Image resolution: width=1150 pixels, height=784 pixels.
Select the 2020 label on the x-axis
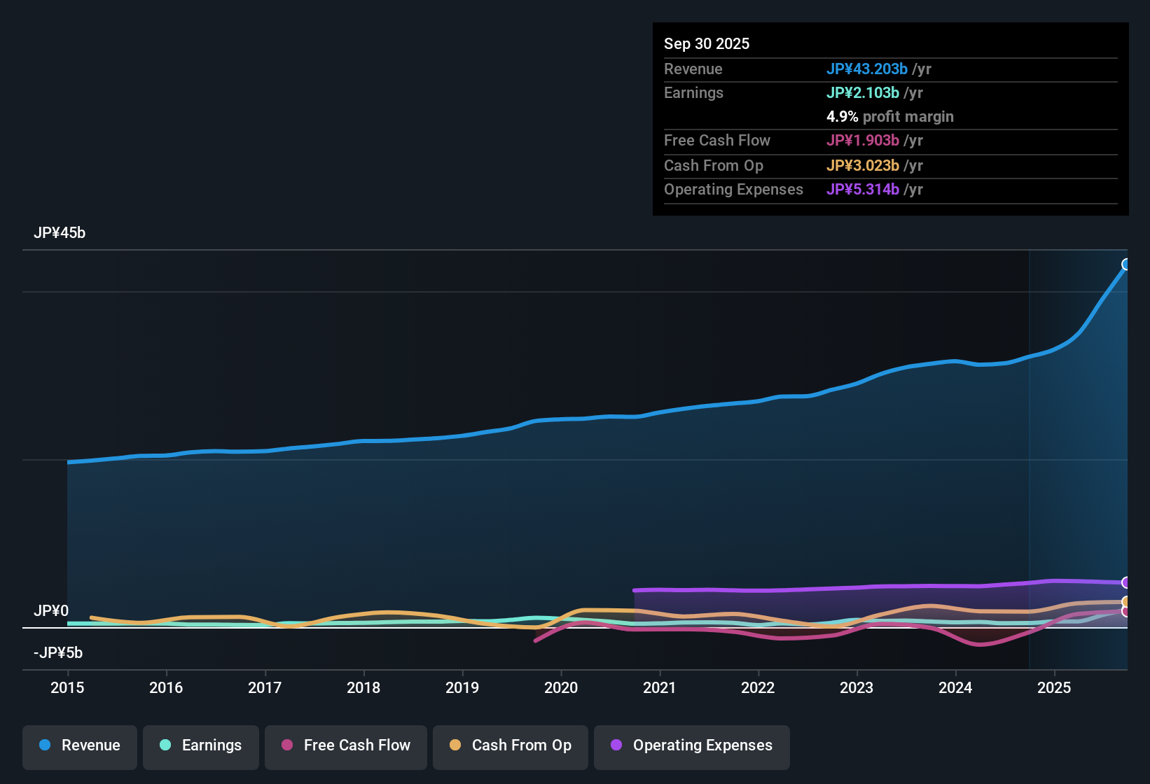(x=561, y=688)
